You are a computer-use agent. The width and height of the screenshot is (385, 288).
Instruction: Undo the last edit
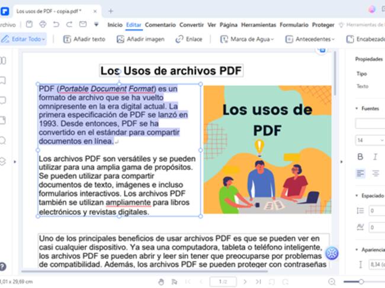tap(56, 25)
